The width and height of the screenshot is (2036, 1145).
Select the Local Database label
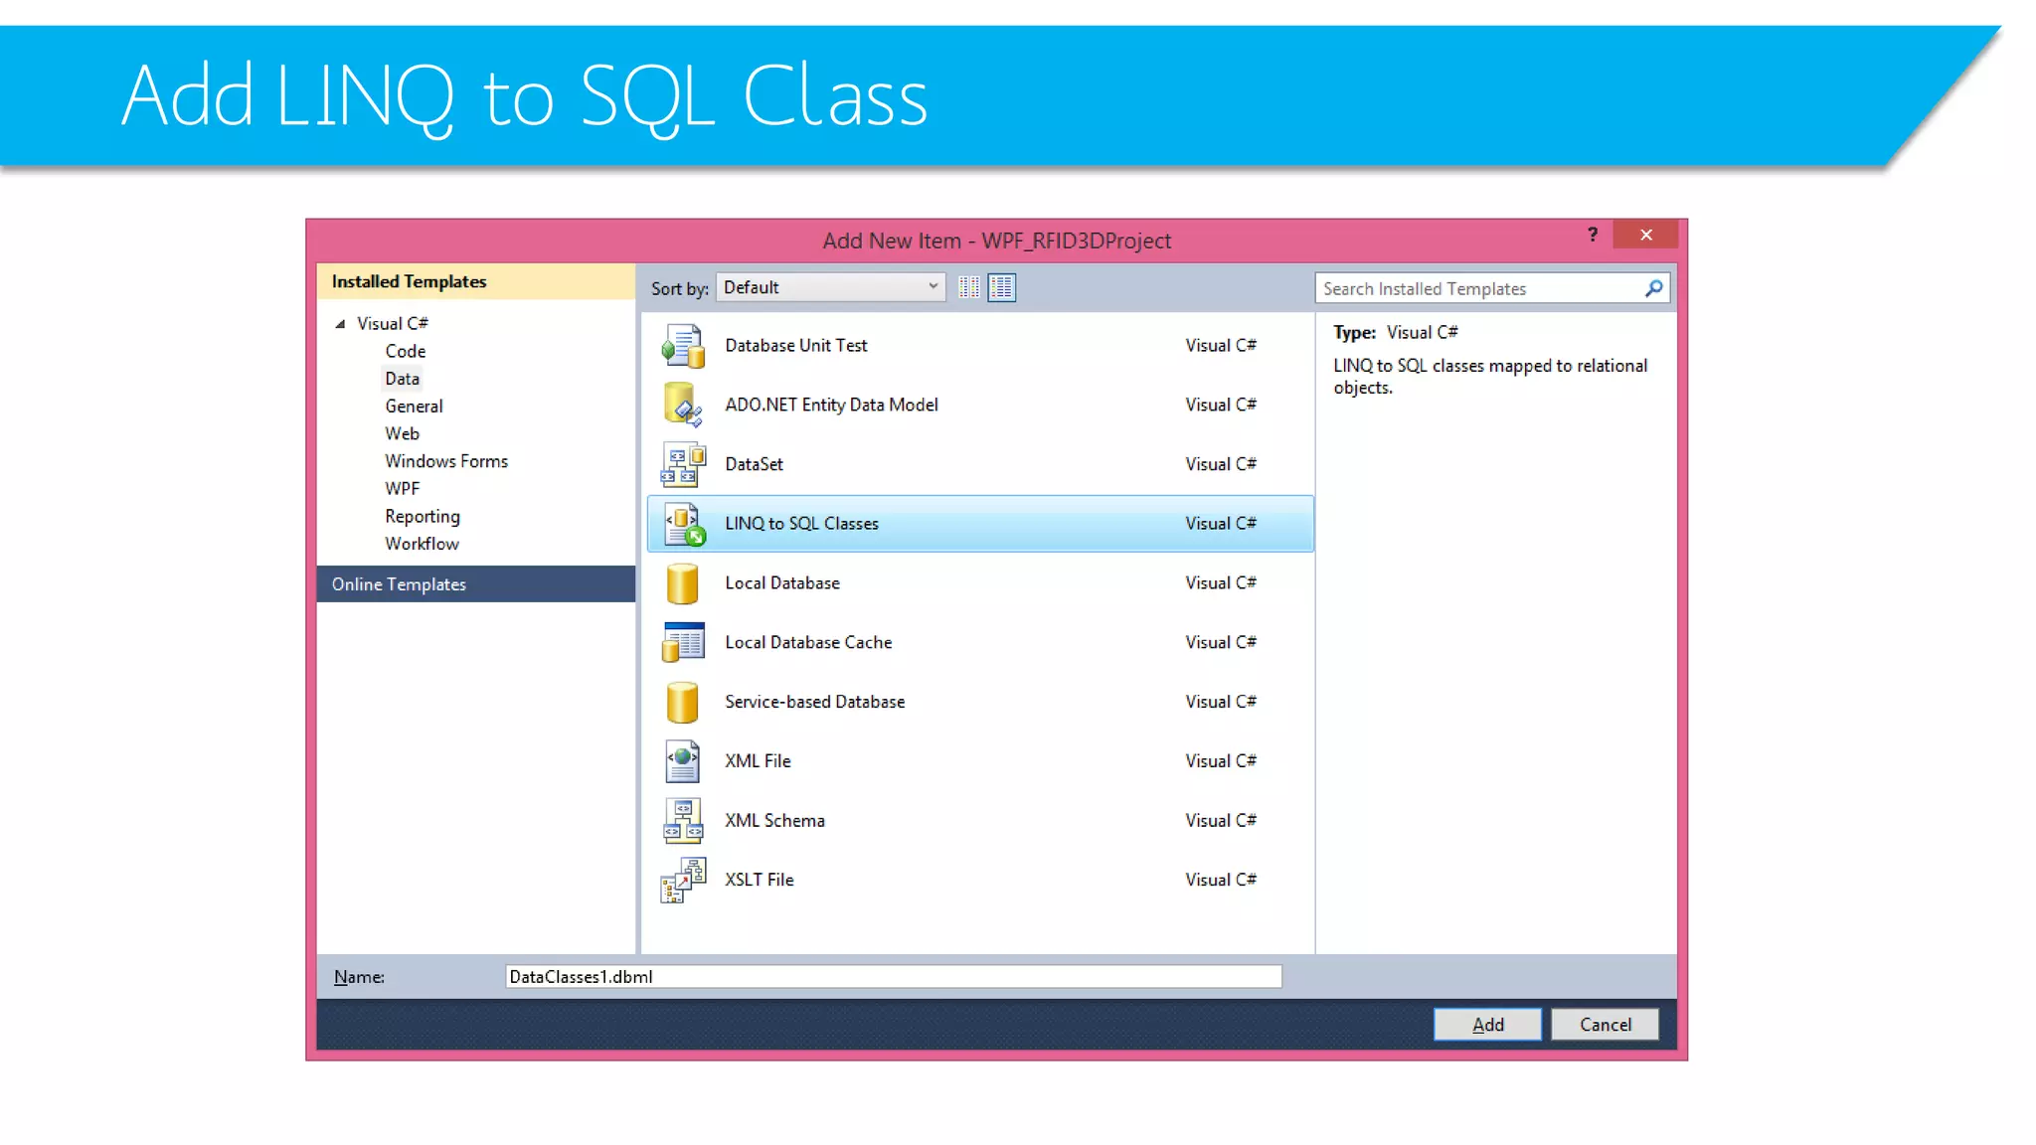click(x=782, y=583)
